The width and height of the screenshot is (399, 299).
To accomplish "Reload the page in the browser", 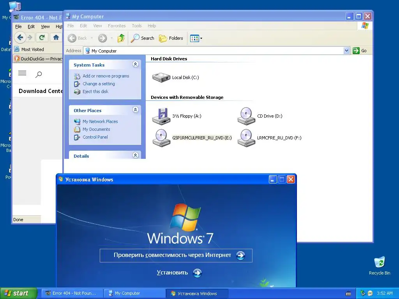I will 42,38.
